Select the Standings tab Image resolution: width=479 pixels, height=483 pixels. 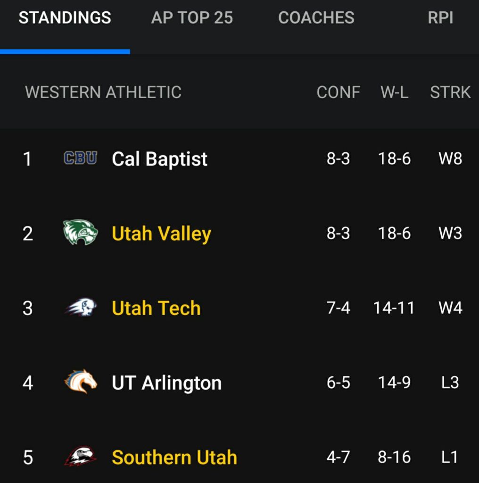[65, 18]
